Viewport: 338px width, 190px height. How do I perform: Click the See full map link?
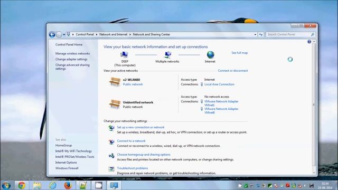point(239,53)
